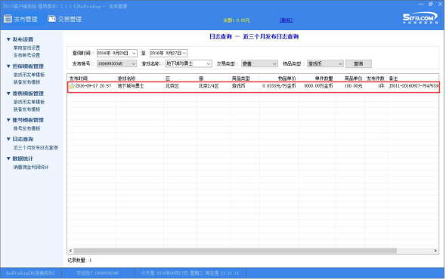446x280 pixels.
Task: Click the date and time in status bar
Action: (190, 273)
